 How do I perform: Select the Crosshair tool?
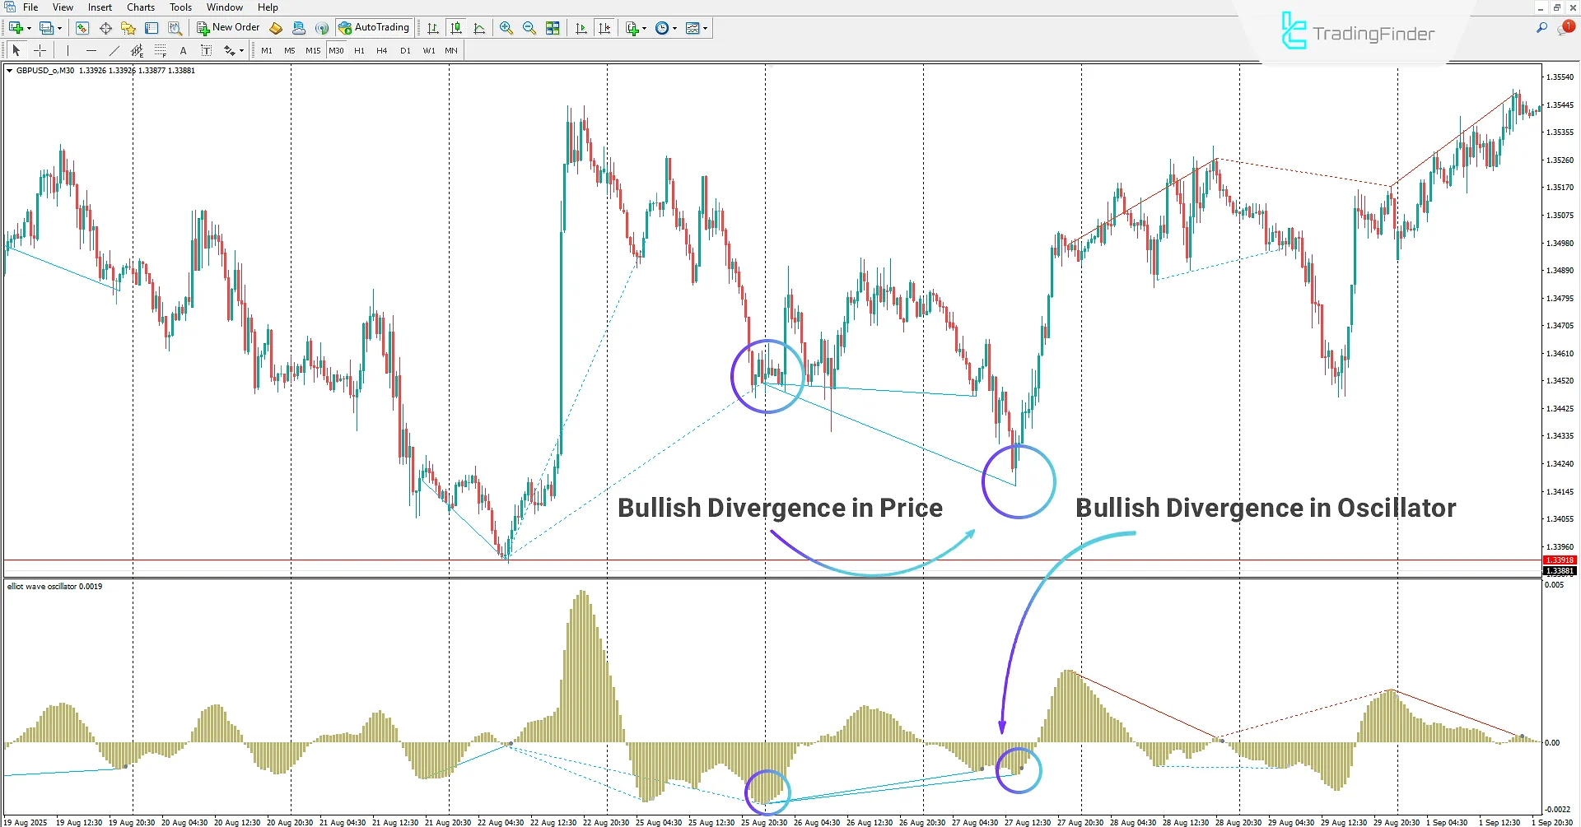point(40,50)
